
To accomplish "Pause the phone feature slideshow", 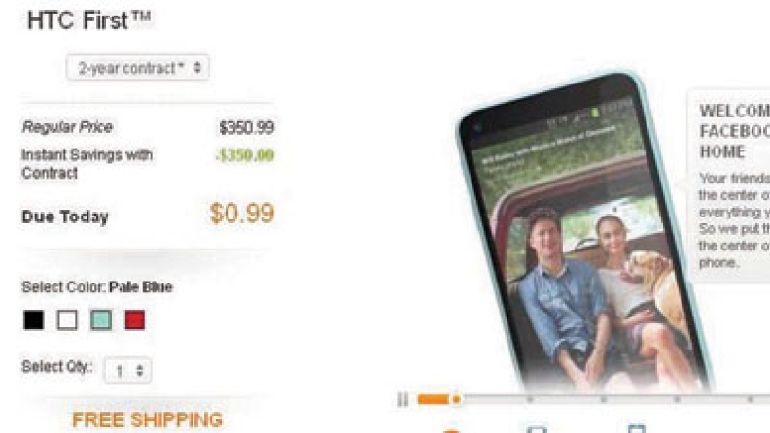I will pyautogui.click(x=402, y=400).
